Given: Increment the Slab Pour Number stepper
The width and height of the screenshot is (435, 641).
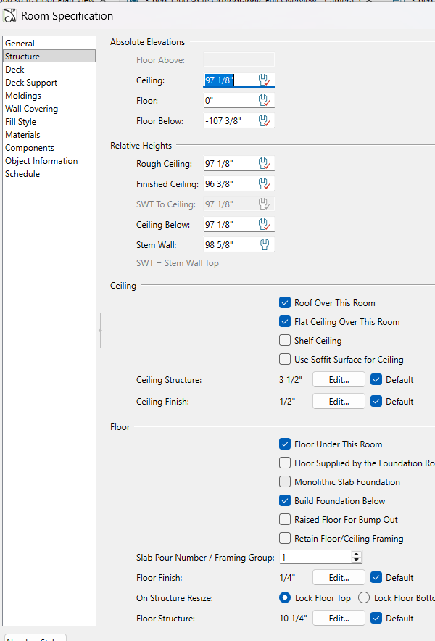Looking at the screenshot, I should coord(356,555).
